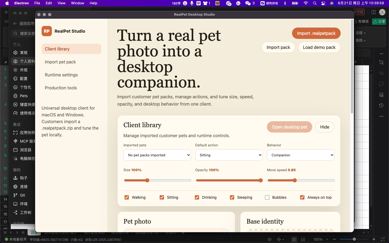Click the Move speed slider handle
The height and width of the screenshot is (243, 389).
click(295, 180)
